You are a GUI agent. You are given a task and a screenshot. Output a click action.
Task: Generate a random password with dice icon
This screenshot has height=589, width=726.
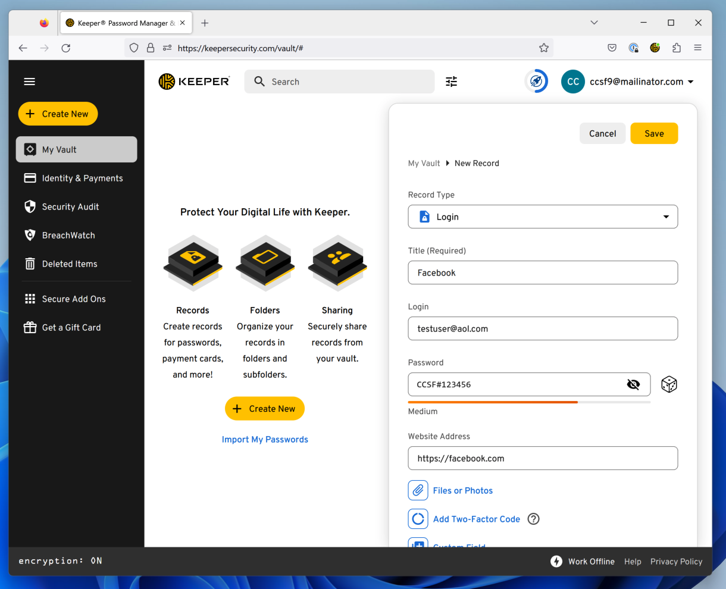[x=669, y=384]
